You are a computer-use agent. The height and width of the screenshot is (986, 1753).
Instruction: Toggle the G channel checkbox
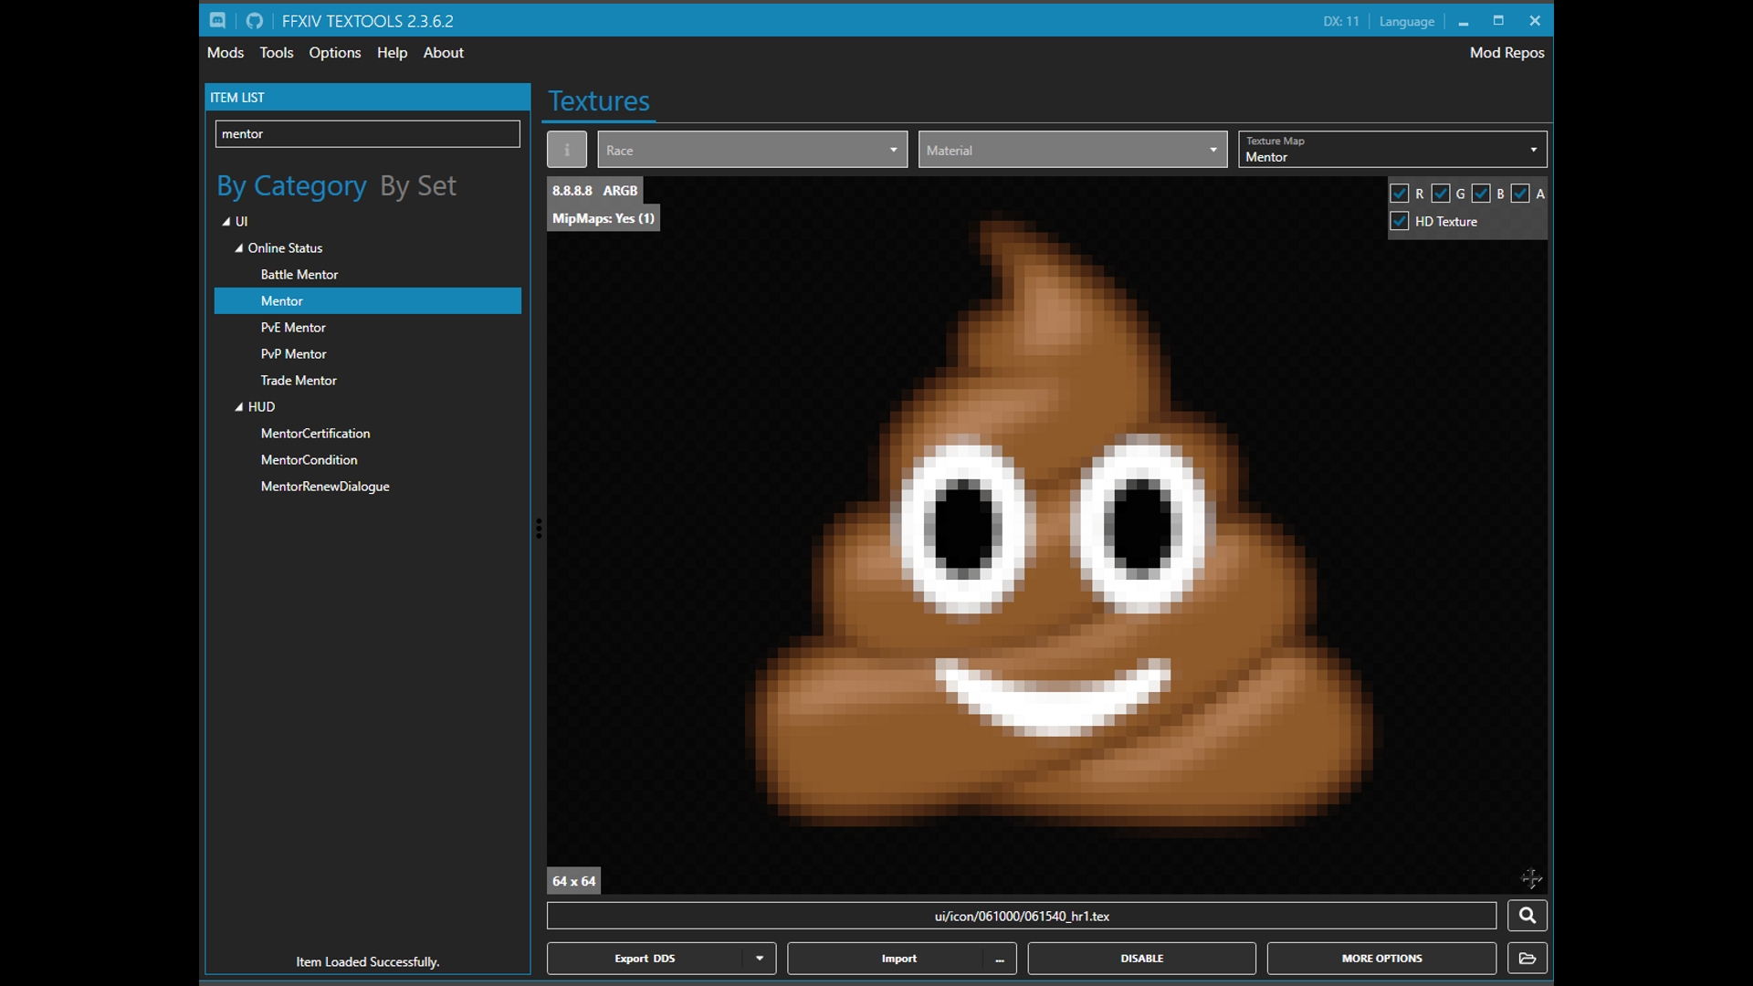(1441, 194)
